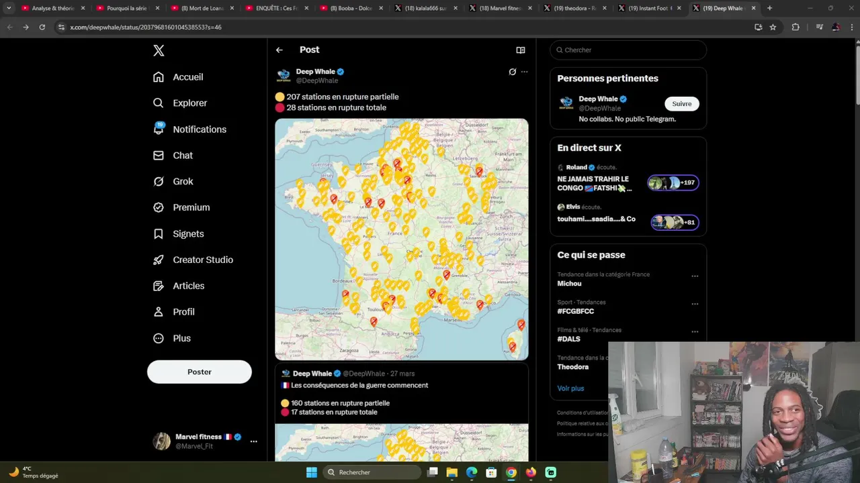The image size is (860, 483).
Task: Click Voir plus under trends
Action: click(x=570, y=388)
